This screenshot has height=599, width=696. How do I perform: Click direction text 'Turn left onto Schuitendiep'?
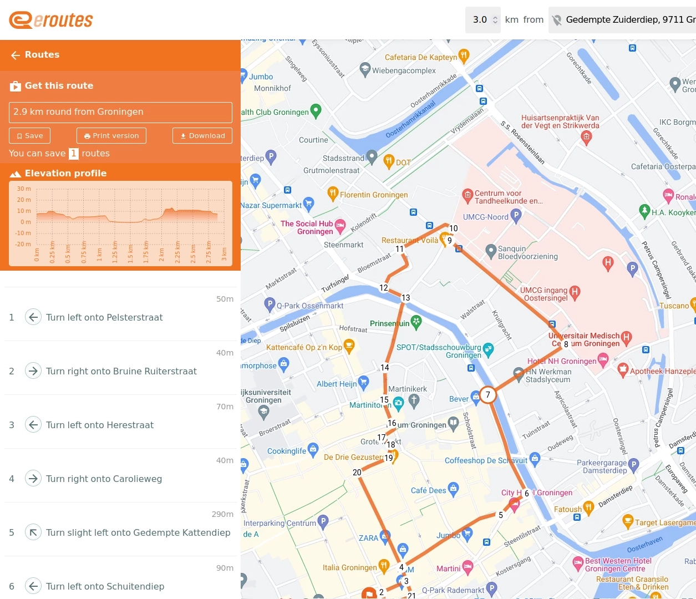[x=105, y=586]
